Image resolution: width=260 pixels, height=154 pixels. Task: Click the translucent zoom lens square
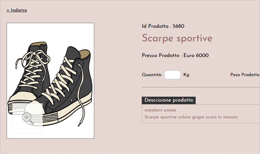coord(28,118)
